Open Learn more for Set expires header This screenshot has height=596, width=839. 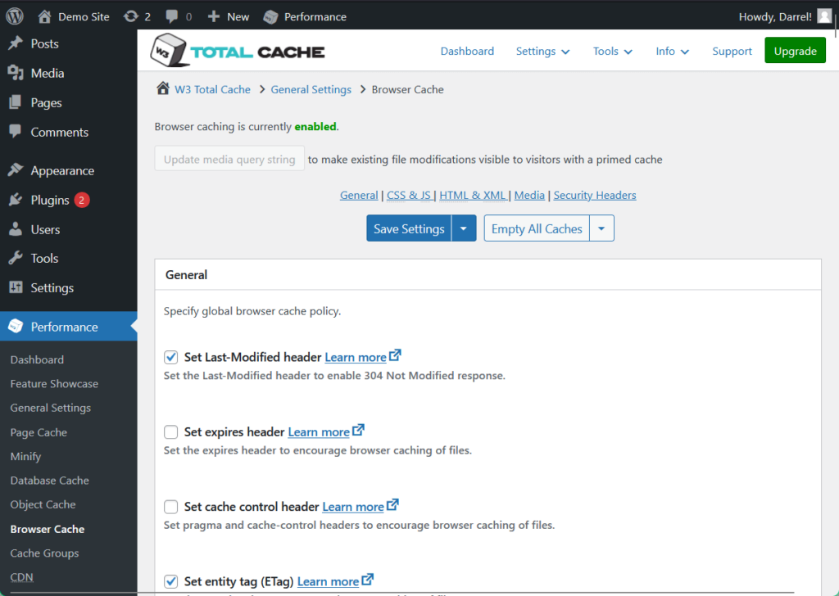pyautogui.click(x=319, y=432)
